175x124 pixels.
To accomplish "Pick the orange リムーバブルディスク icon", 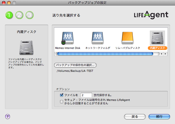I will point(127,38).
